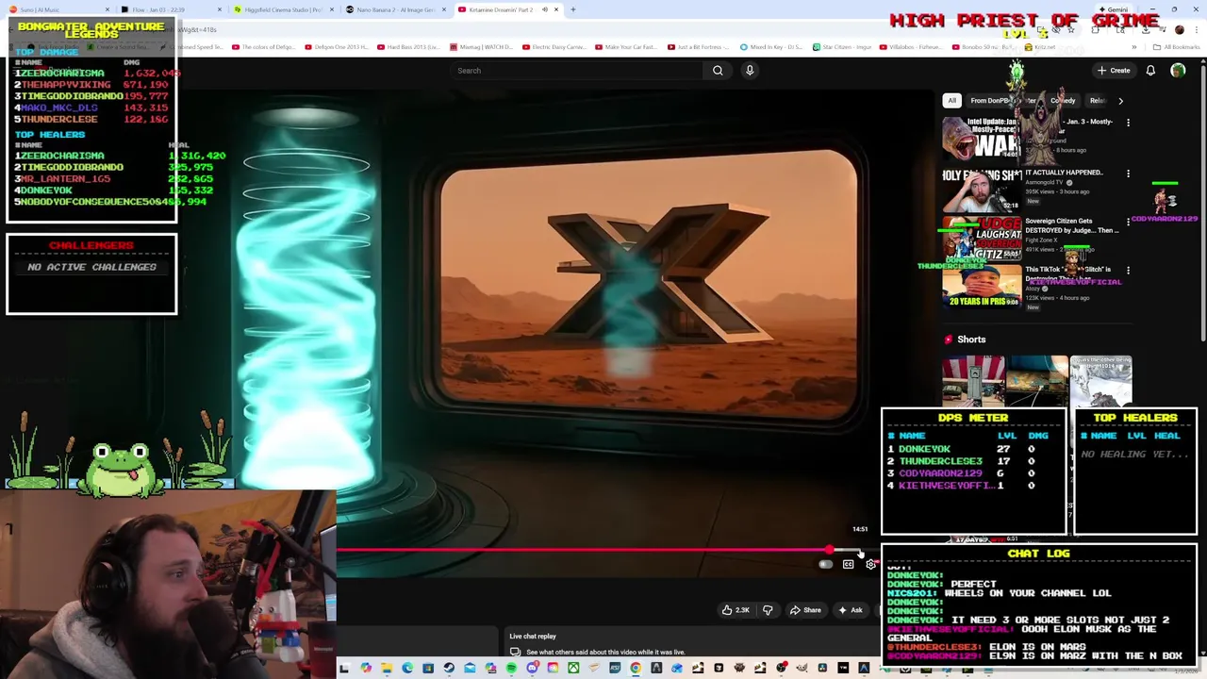The width and height of the screenshot is (1207, 679).
Task: Open Microsoft Edge taskbar icon
Action: [x=407, y=669]
